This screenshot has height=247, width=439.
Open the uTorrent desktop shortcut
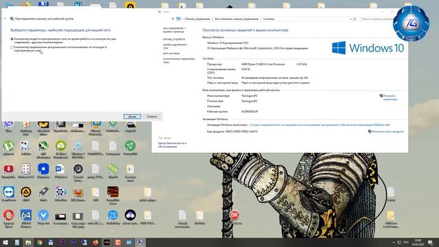(x=8, y=148)
